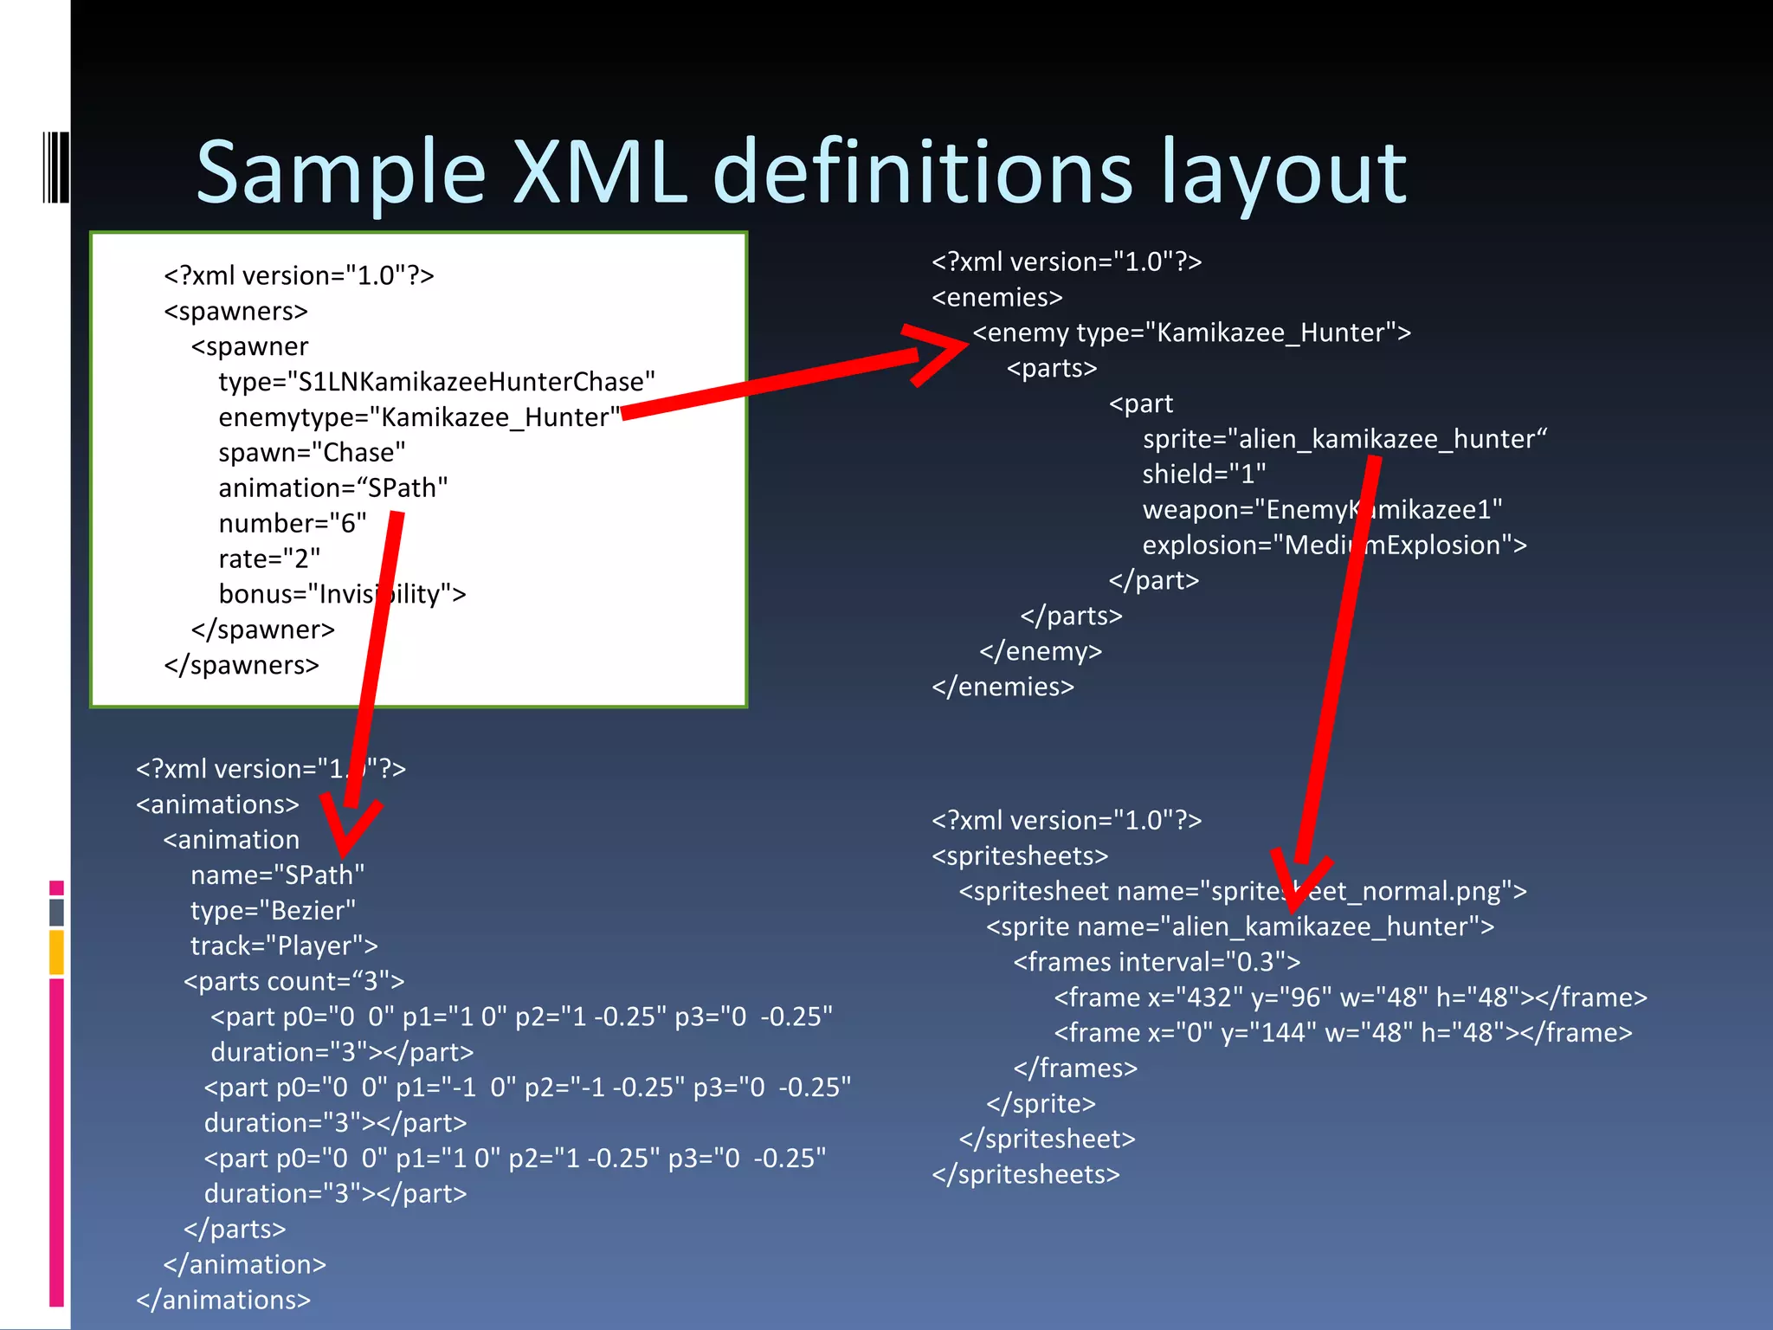Click the <spritesheet name="spritesheet_normal.png"> line

(x=1242, y=892)
